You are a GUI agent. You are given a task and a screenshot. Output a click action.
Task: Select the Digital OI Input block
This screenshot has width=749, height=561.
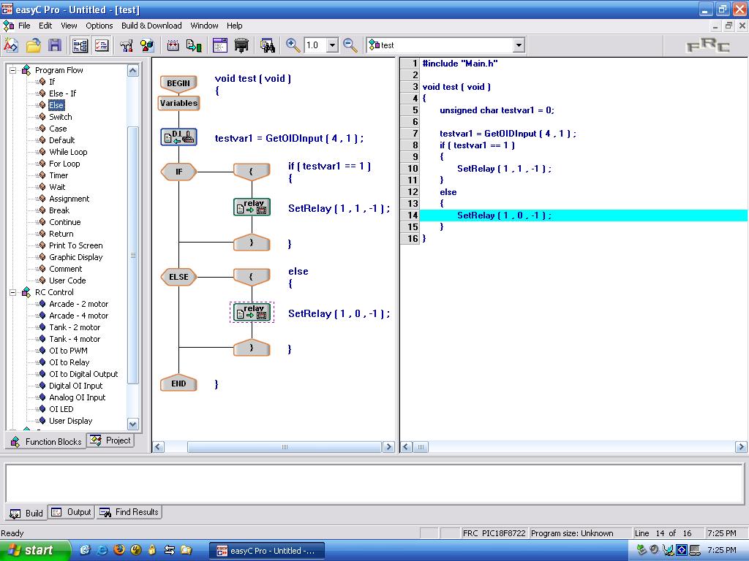point(76,386)
